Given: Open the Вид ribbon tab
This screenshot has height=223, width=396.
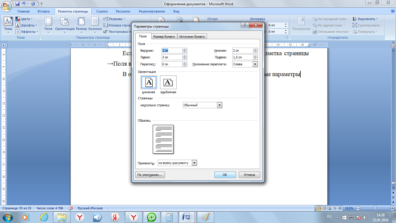Looking at the screenshot, I should pyautogui.click(x=176, y=11).
